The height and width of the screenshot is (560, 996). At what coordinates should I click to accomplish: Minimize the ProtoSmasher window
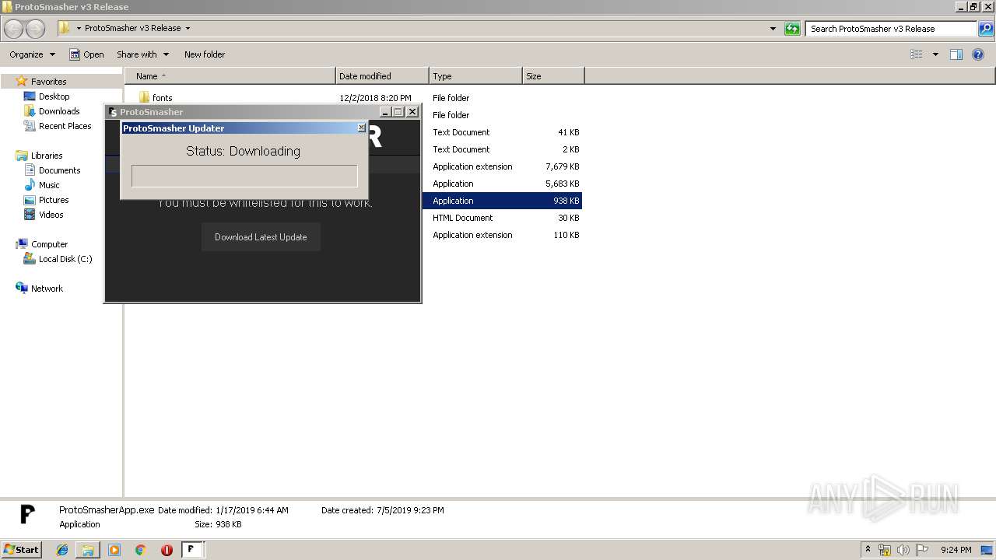coord(384,112)
